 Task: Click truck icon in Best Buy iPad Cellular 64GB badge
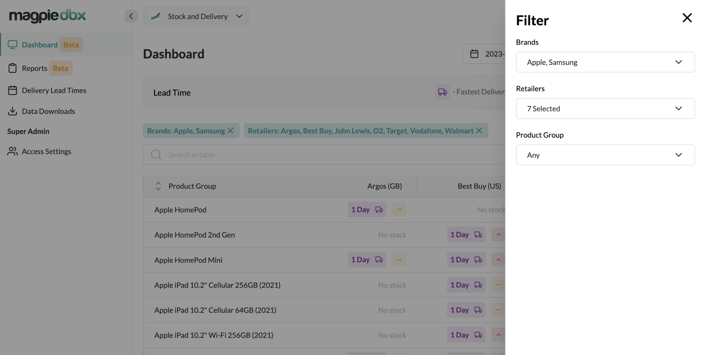coord(478,310)
